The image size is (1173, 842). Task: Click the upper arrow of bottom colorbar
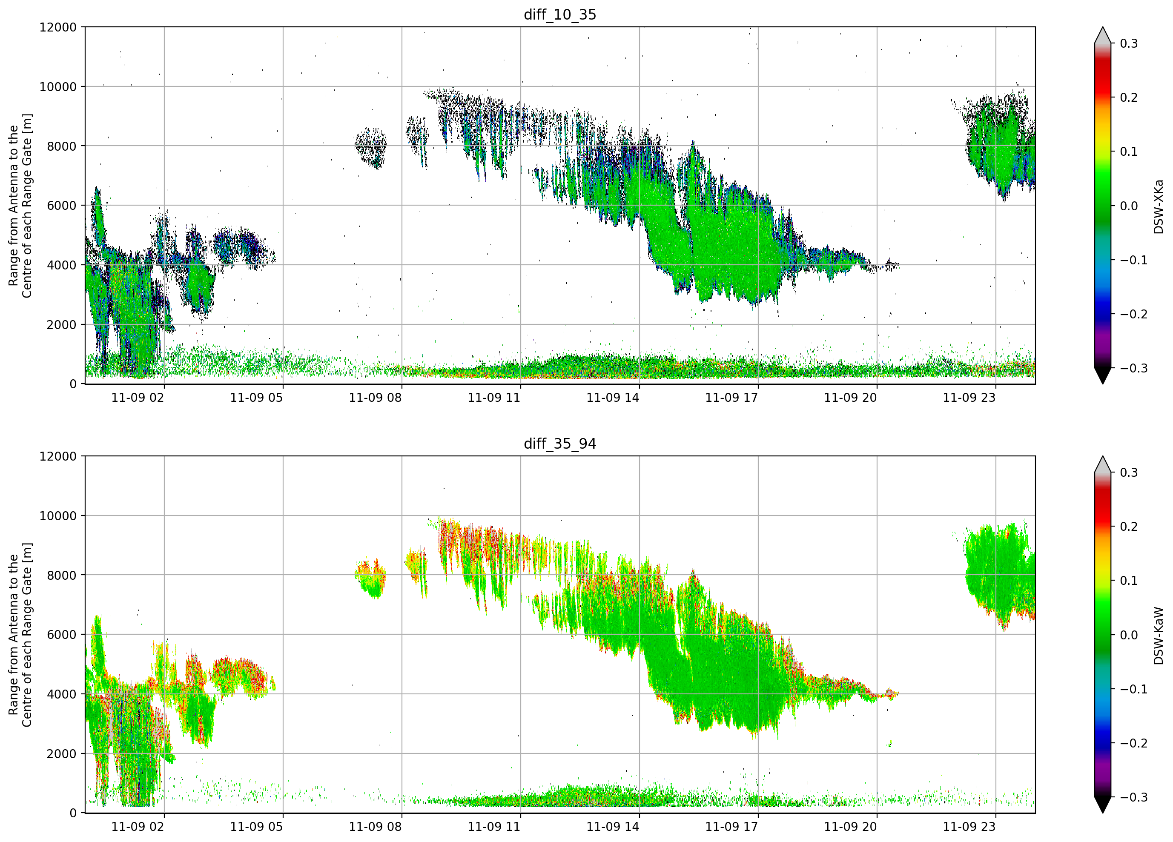(1103, 464)
